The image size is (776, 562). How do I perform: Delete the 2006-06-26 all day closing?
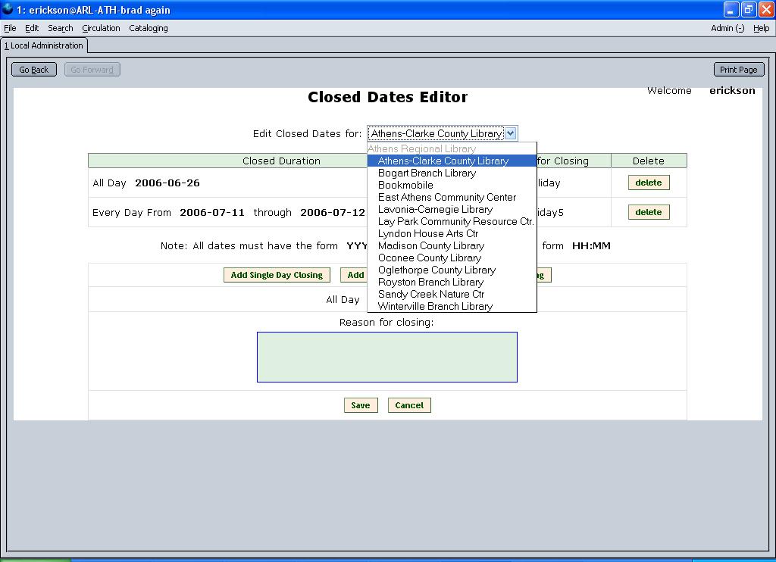tap(648, 183)
